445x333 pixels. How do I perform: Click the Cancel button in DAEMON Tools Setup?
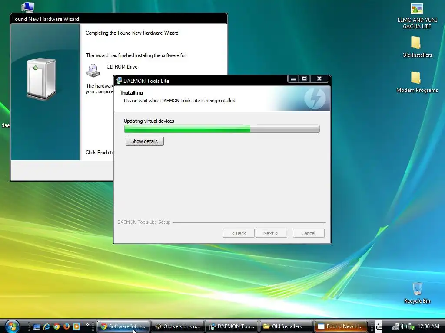(309, 233)
